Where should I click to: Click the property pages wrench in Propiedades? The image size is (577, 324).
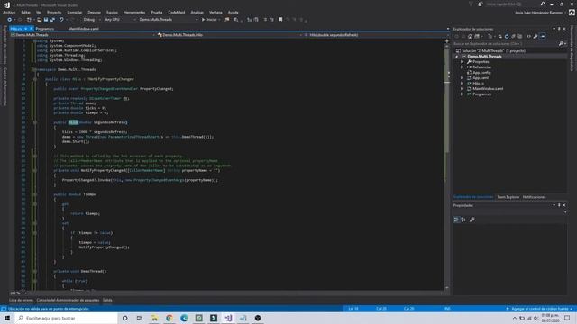coord(472,220)
